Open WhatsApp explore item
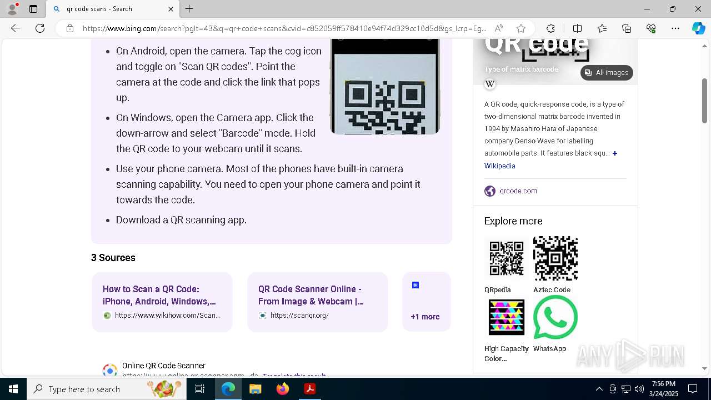The height and width of the screenshot is (400, 711). (555, 318)
